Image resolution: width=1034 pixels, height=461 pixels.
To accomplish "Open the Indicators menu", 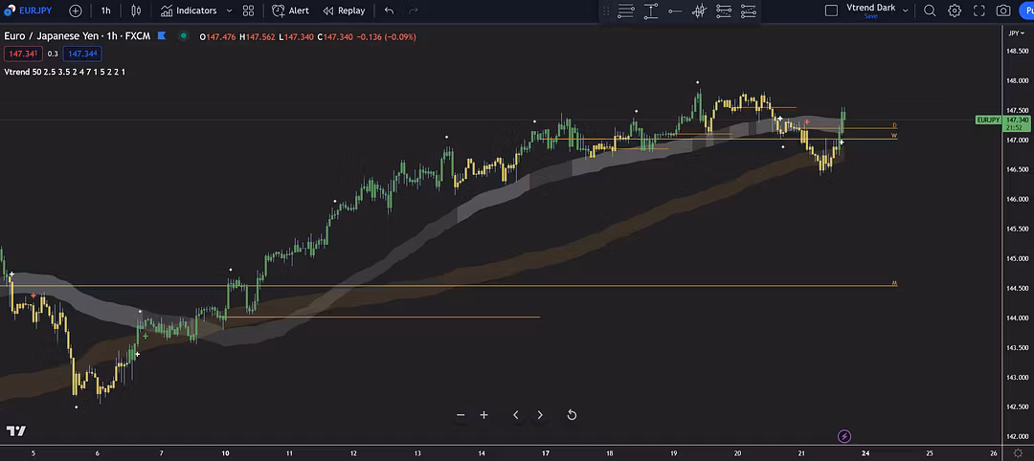I will coord(189,11).
